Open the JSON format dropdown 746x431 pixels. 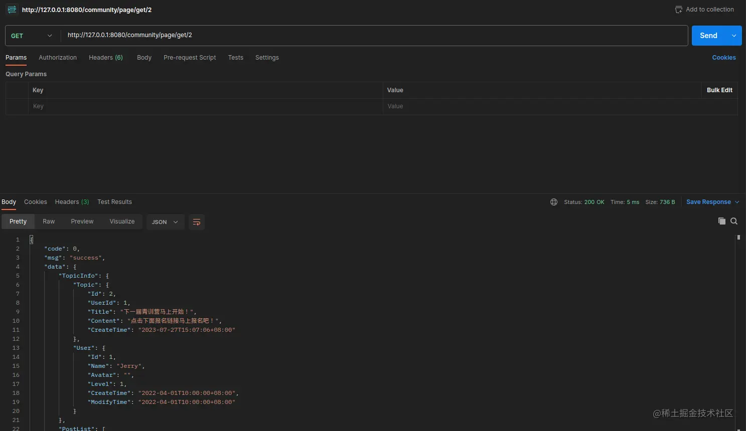(165, 222)
